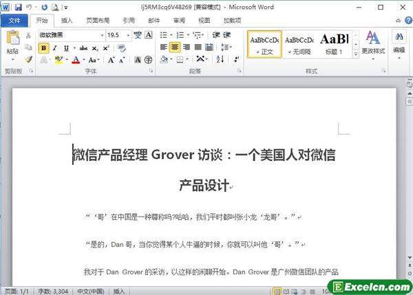This screenshot has height=295, width=413.
Task: Toggle center alignment button
Action: click(x=176, y=47)
